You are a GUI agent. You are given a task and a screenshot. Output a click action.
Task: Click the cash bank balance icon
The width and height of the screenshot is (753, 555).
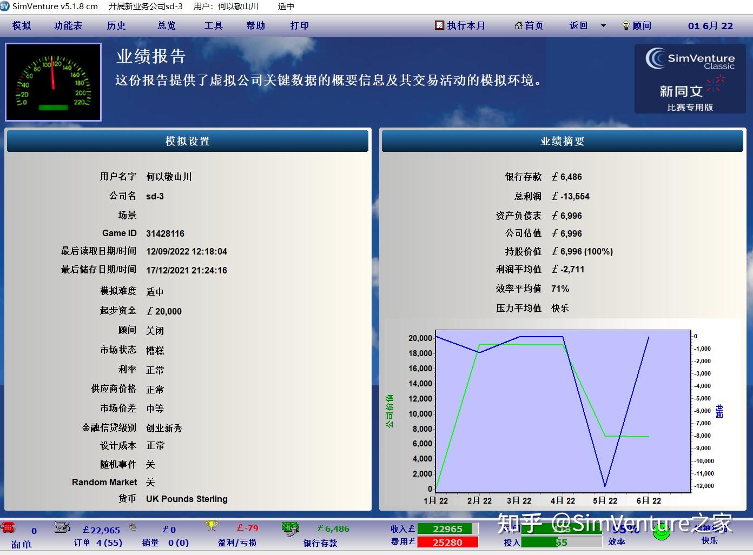[x=290, y=529]
